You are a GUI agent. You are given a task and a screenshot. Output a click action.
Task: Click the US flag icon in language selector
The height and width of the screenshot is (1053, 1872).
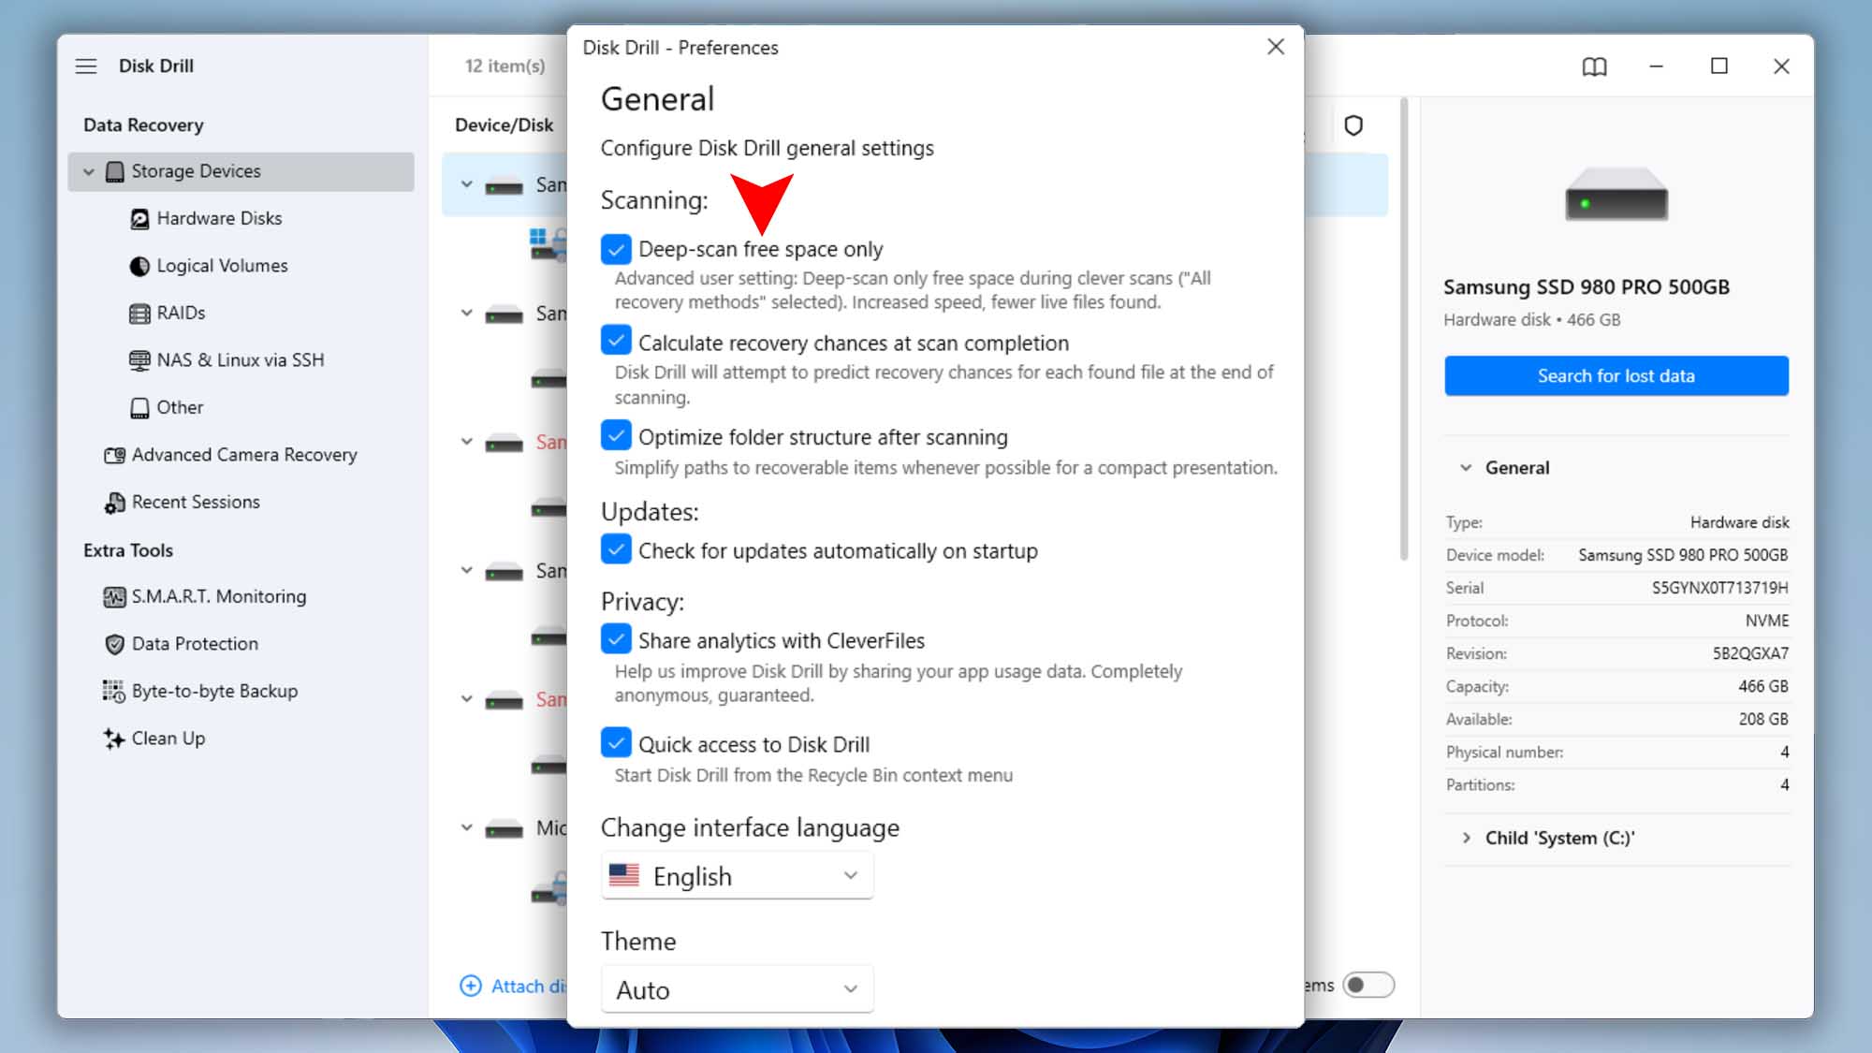tap(623, 875)
